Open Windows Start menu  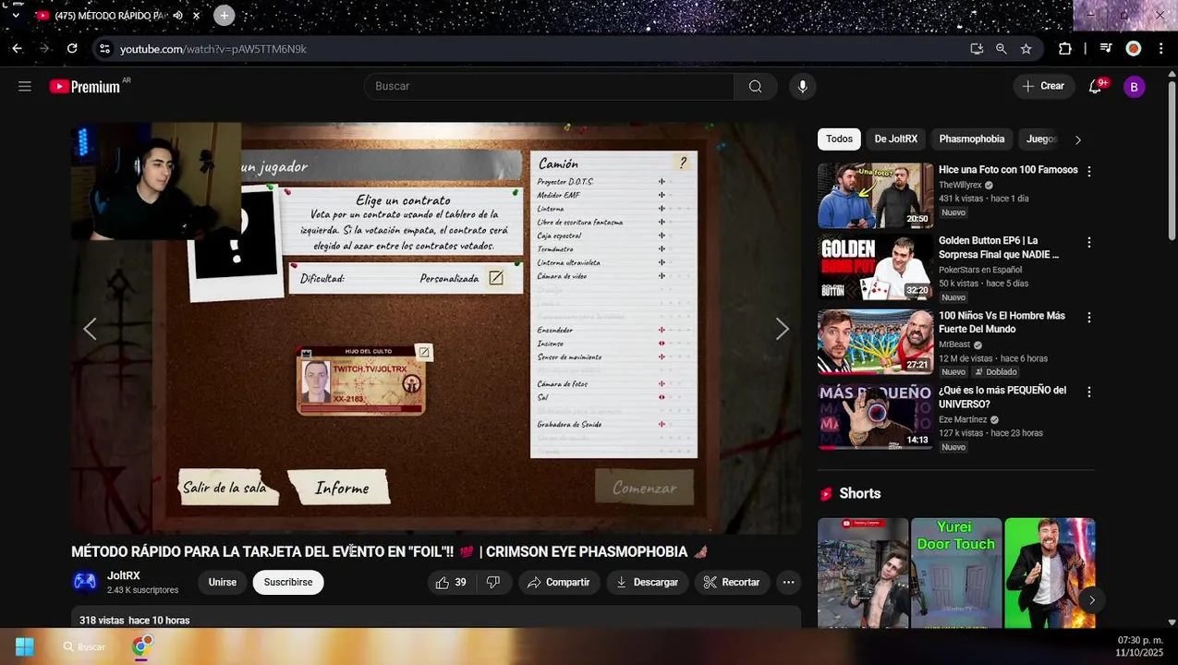pyautogui.click(x=25, y=647)
